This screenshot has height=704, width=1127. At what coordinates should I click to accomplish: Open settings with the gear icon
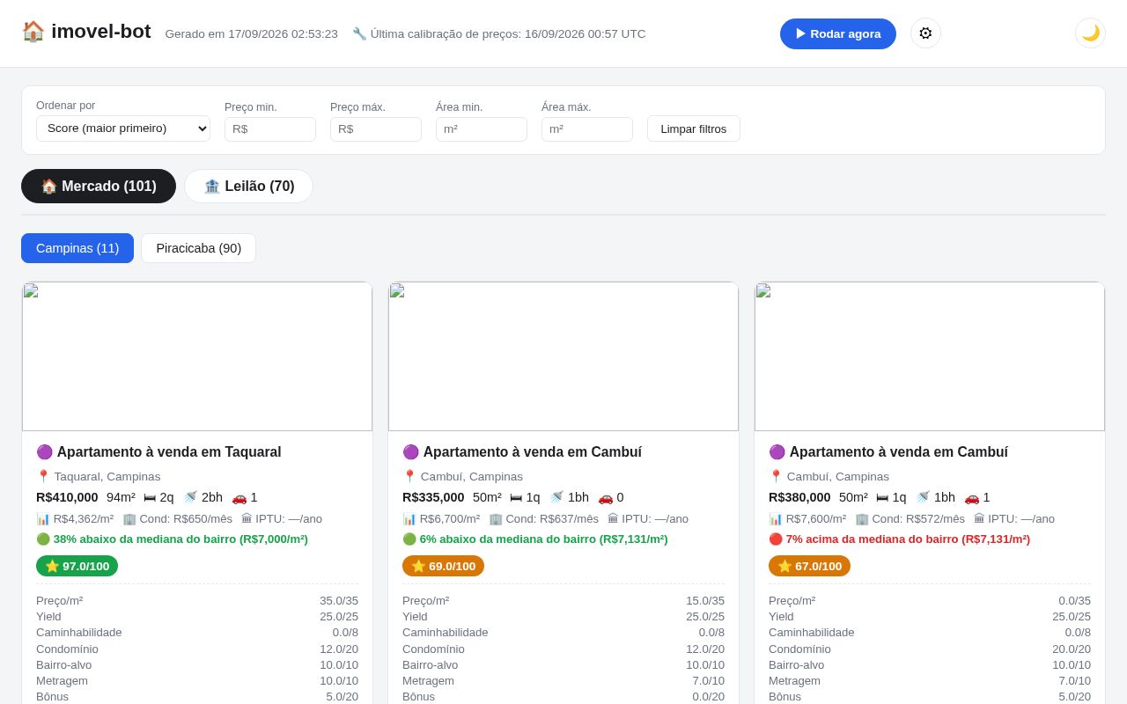(x=925, y=33)
